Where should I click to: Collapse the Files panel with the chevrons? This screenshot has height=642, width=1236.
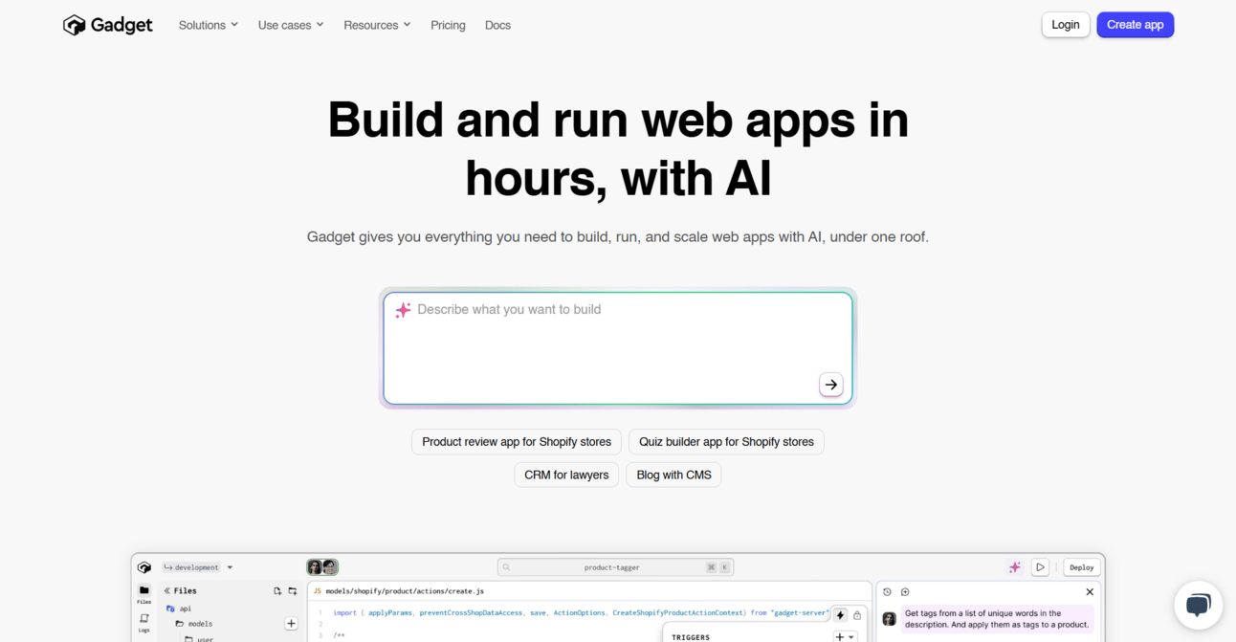coord(166,591)
